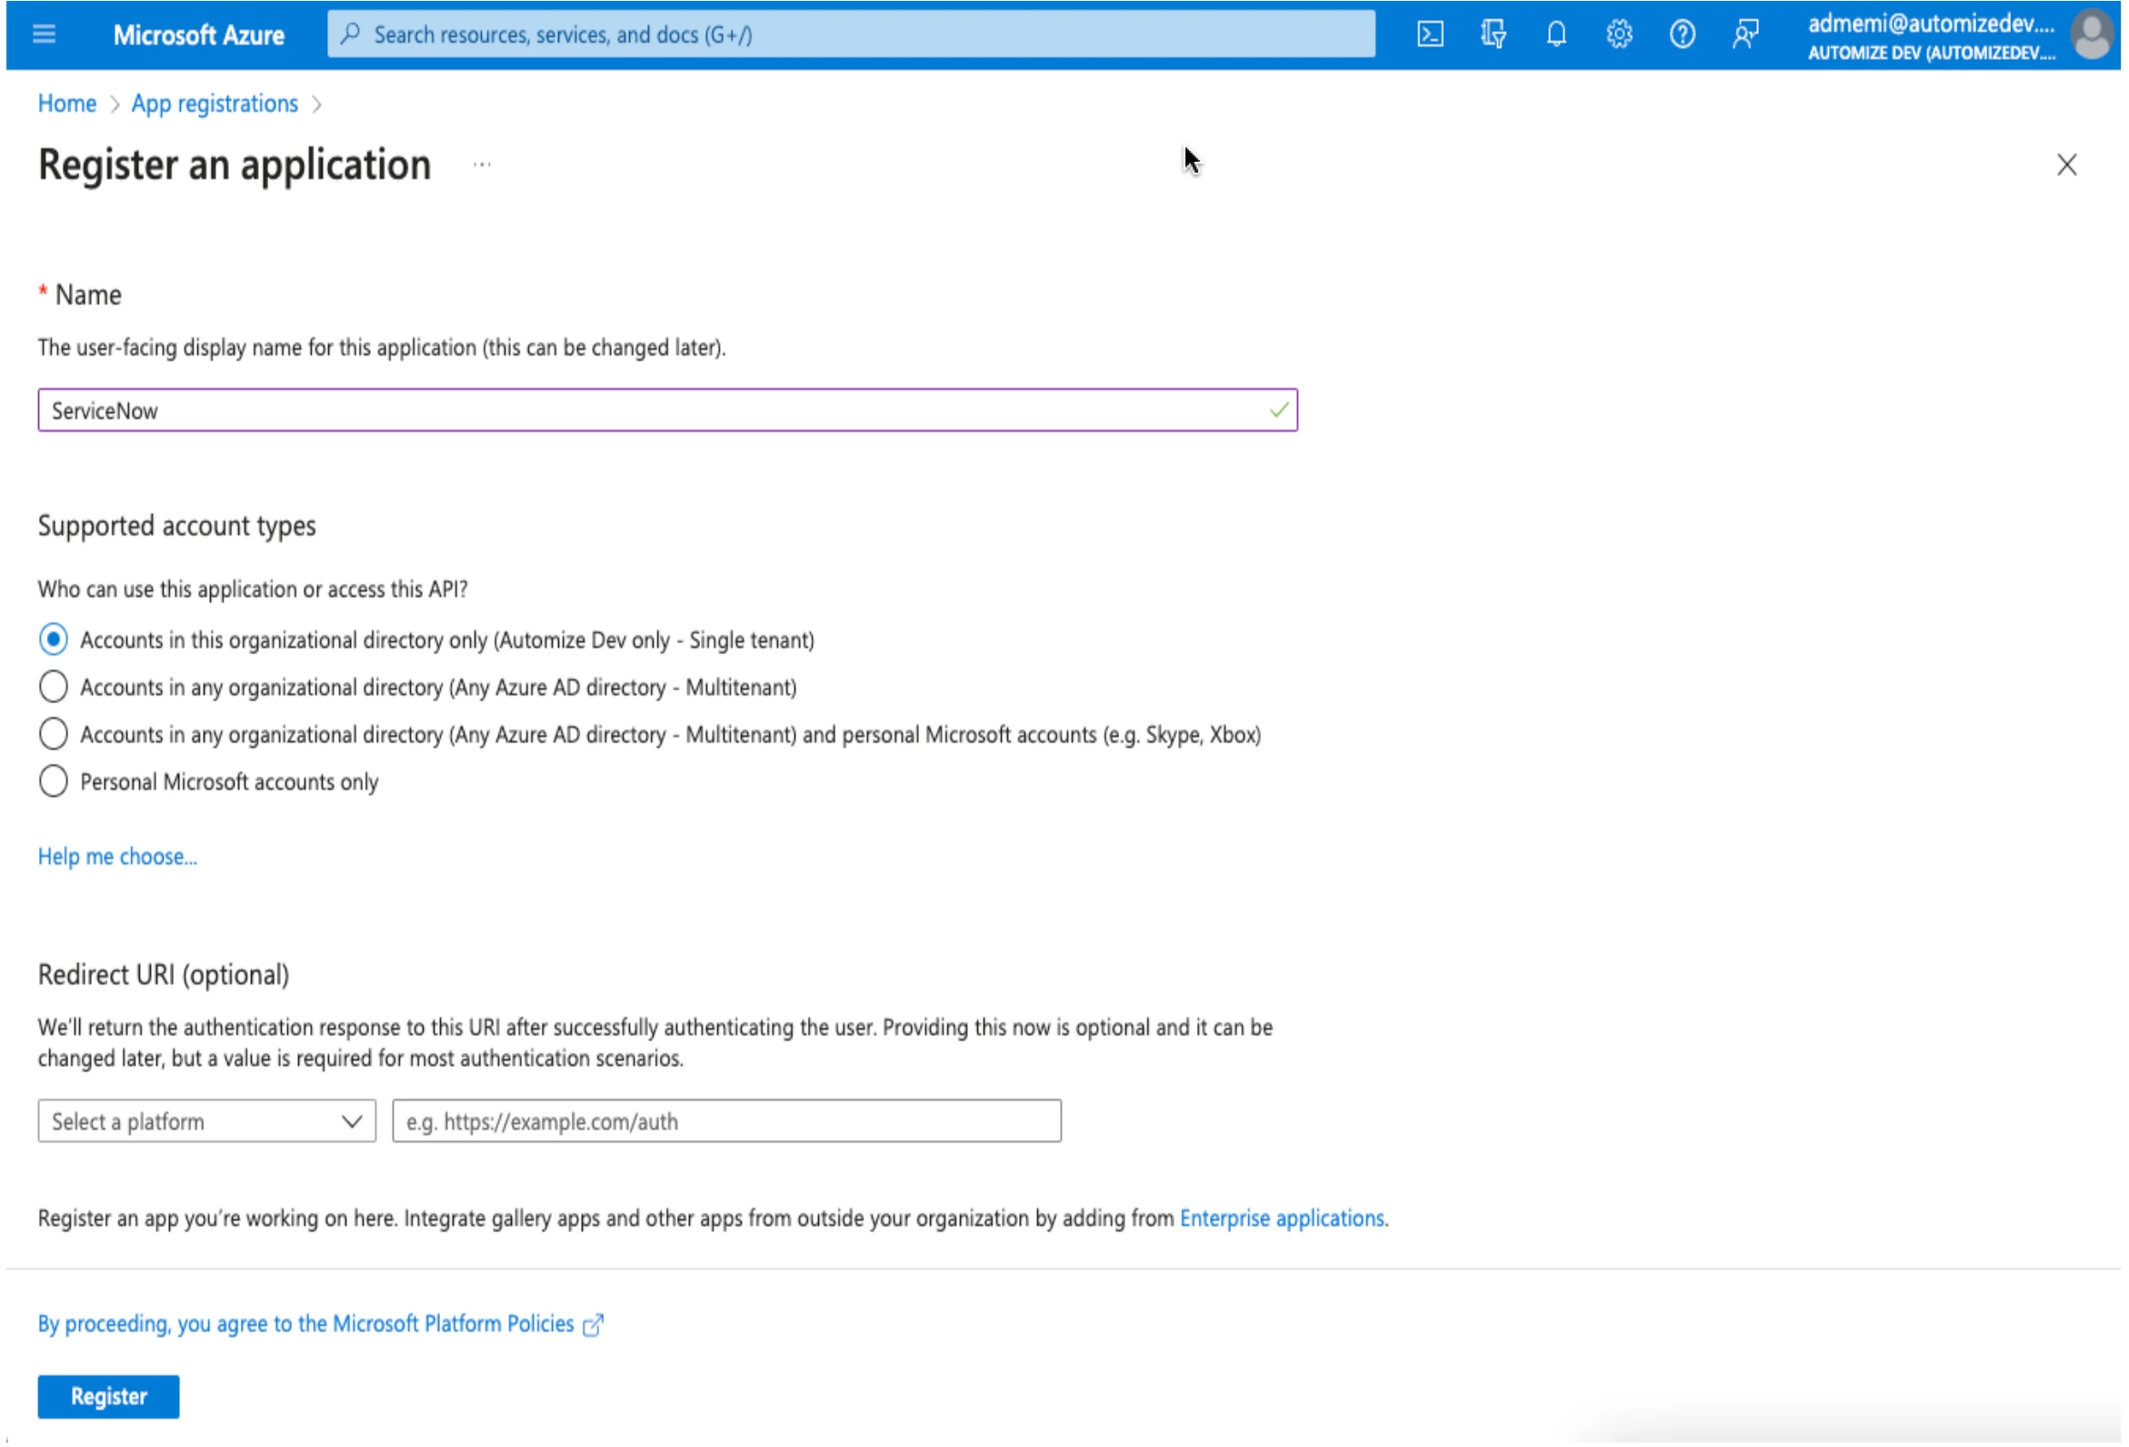Click the Redirect URI text field
2129x1447 pixels.
coord(726,1122)
